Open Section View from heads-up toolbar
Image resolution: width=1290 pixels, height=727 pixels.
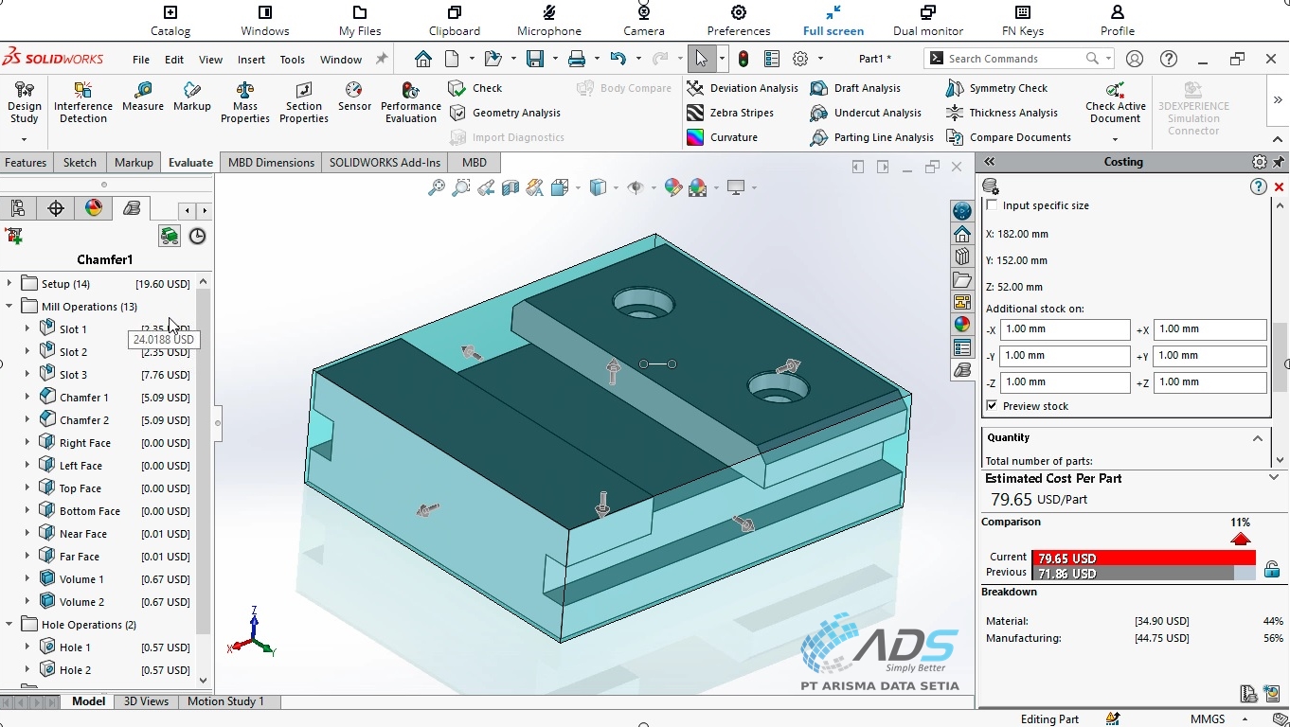tap(509, 186)
